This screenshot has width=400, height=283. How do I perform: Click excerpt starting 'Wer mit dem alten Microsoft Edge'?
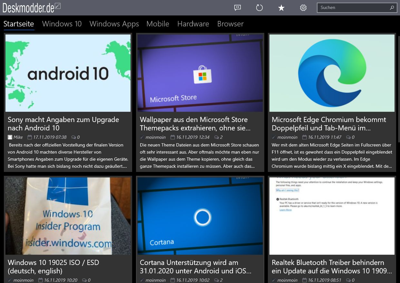click(332, 156)
